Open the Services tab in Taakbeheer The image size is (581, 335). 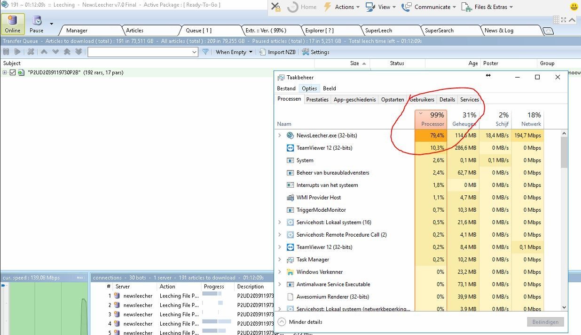point(470,100)
